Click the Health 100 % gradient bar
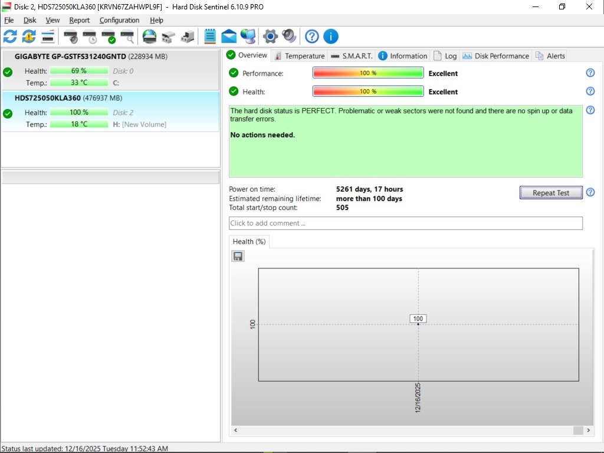The image size is (604, 453). click(367, 91)
